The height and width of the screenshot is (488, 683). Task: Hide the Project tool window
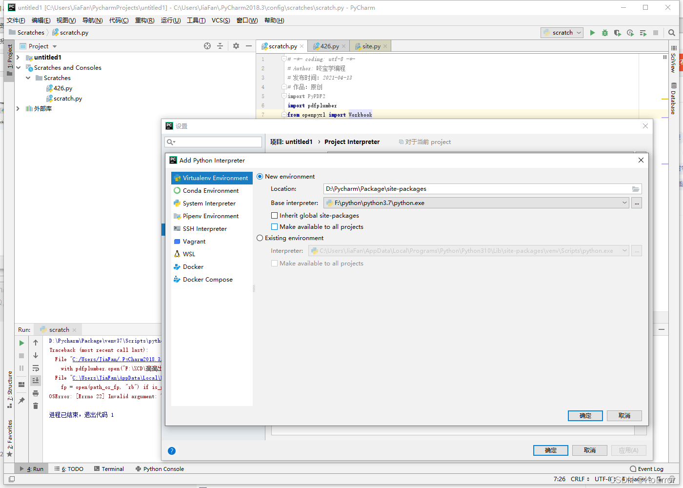249,46
